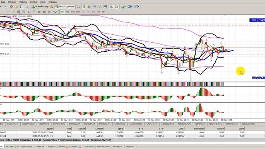Viewport: 265px width, 149px height.
Task: Click the Новый ордер button
Action: coord(40,7)
